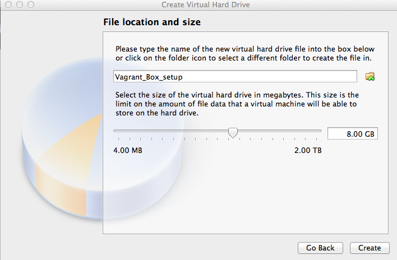Viewport: 397px width, 260px height.
Task: Click the virtual hard disk illustration
Action: tap(102, 138)
